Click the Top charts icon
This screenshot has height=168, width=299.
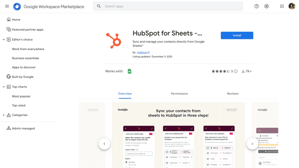(x=9, y=87)
